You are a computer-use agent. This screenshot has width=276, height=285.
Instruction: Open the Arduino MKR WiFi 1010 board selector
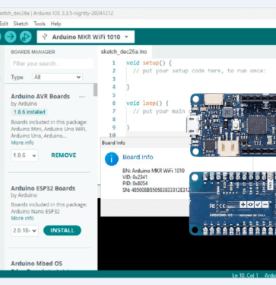(86, 37)
